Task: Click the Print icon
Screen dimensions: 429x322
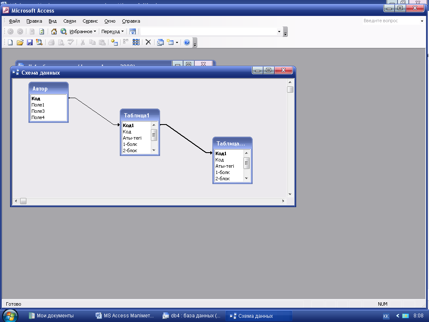Action: tap(52, 42)
